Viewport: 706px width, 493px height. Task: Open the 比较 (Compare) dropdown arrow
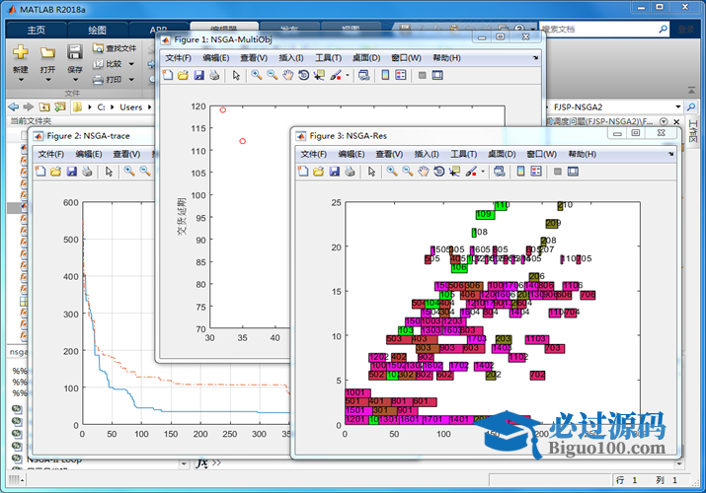click(x=131, y=64)
